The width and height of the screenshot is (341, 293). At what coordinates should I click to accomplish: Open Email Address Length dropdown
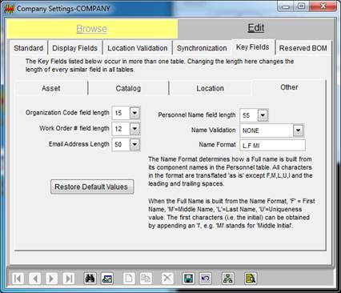(x=134, y=145)
